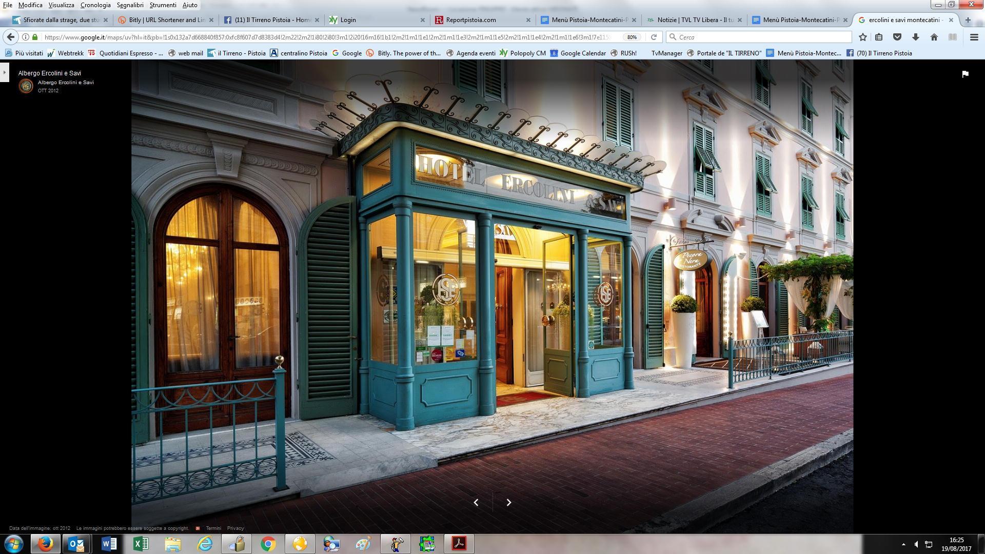Click the Google Maps URL address bar
The image size is (985, 554).
[328, 37]
